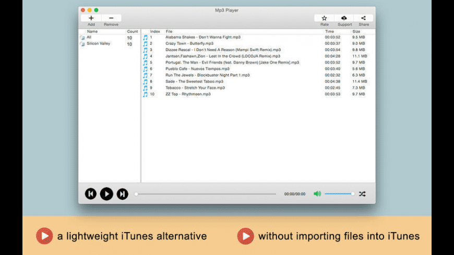Sort playlists by Count column header
The image size is (454, 255).
[x=133, y=31]
